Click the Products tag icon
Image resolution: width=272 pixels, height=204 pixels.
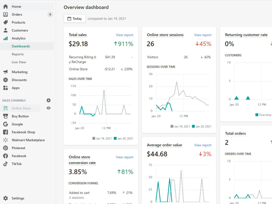(5, 22)
